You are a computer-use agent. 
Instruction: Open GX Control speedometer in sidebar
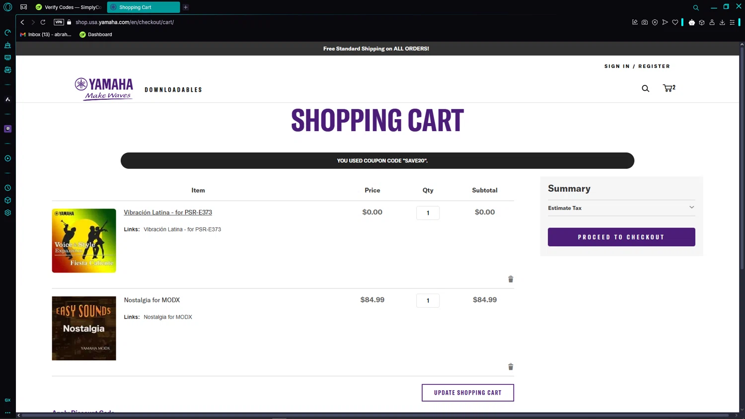[x=7, y=33]
